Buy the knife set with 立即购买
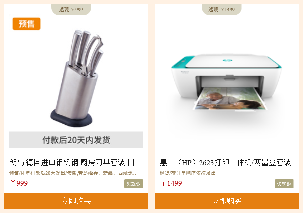 point(76,201)
